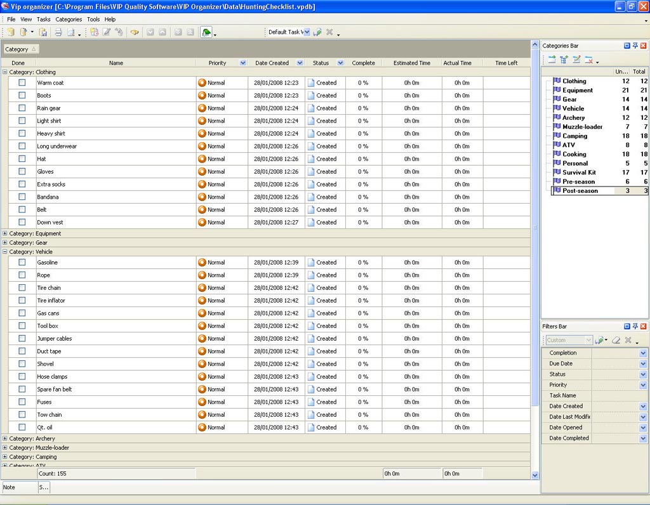Sort by the Estimated Time column header
This screenshot has height=505, width=650.
pos(411,63)
